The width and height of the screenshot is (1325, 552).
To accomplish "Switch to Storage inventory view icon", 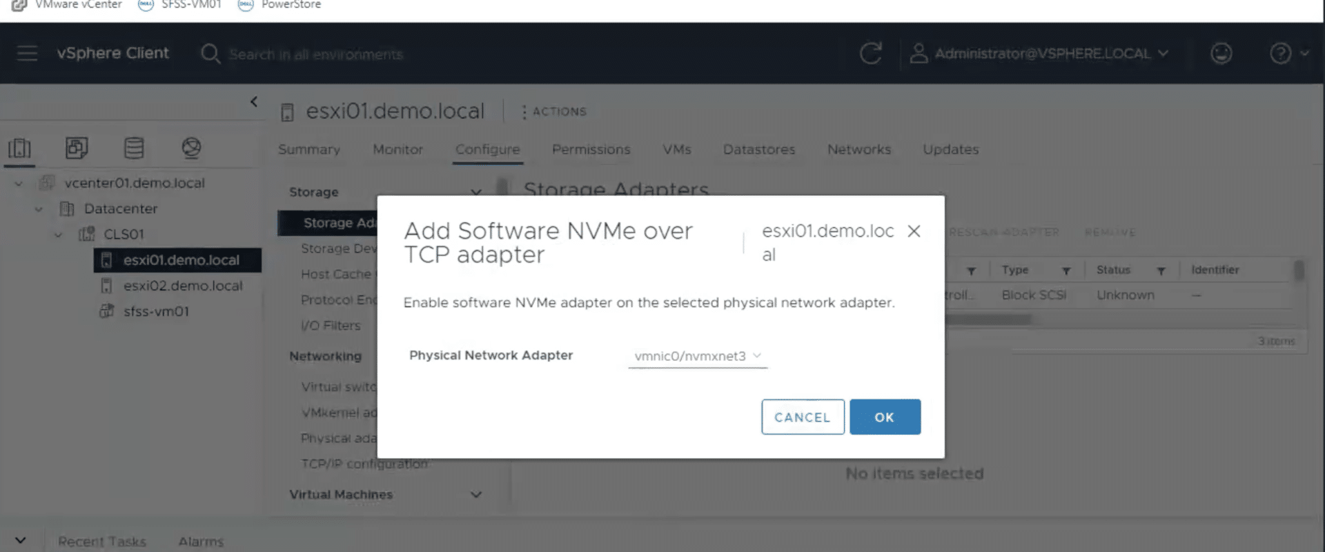I will click(134, 148).
